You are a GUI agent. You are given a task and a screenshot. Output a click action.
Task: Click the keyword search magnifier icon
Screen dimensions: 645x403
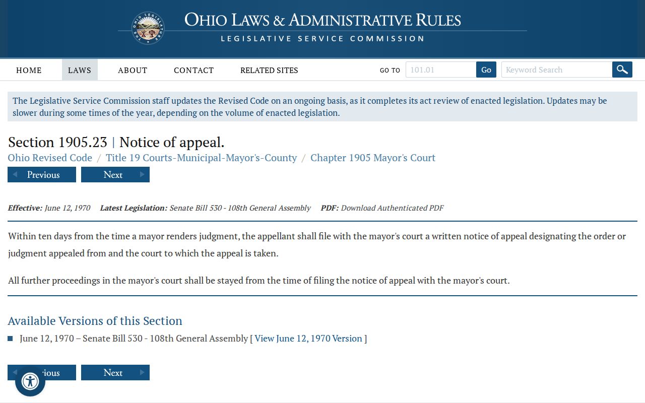coord(622,70)
